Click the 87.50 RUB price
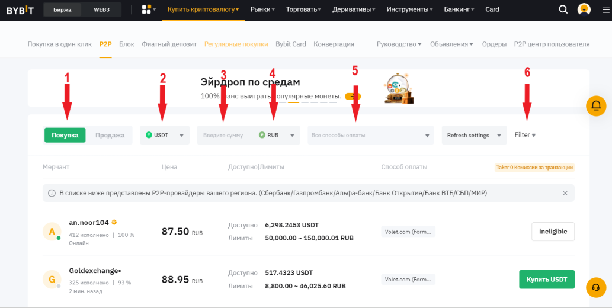Screen dimensions: 612x308 click(182, 232)
